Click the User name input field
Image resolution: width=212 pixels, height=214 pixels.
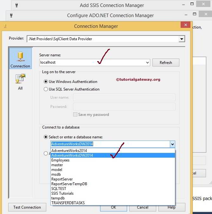pos(124,98)
